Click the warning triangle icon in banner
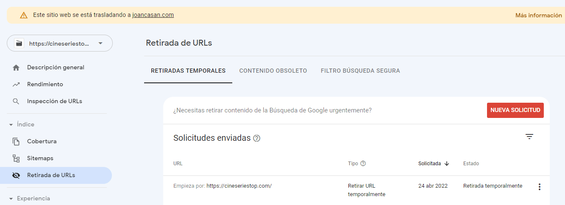565x205 pixels. point(24,15)
